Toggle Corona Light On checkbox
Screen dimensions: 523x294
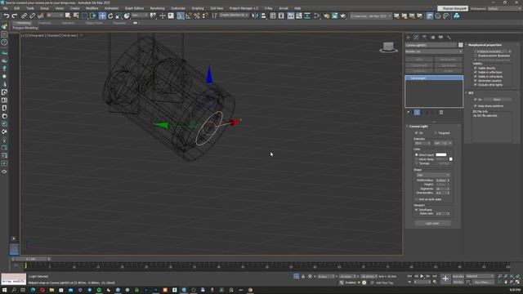coord(416,133)
